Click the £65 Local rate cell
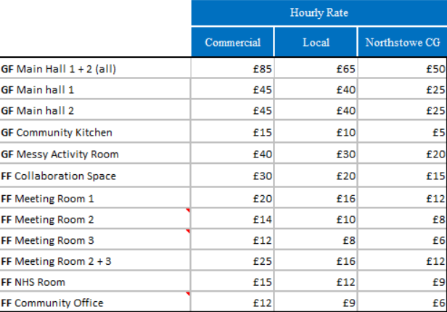The width and height of the screenshot is (447, 312). pos(316,70)
